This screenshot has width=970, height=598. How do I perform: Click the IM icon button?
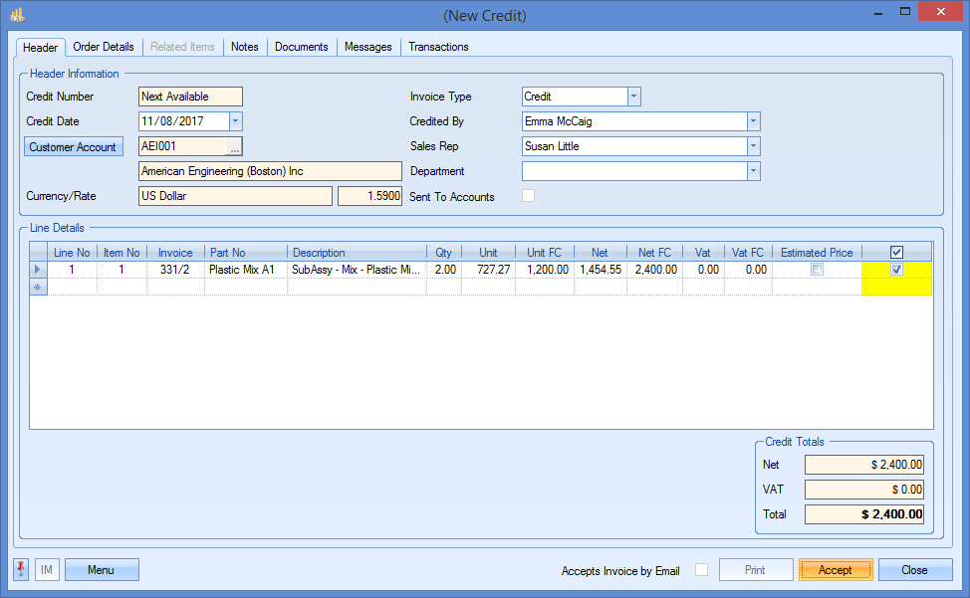(x=47, y=570)
